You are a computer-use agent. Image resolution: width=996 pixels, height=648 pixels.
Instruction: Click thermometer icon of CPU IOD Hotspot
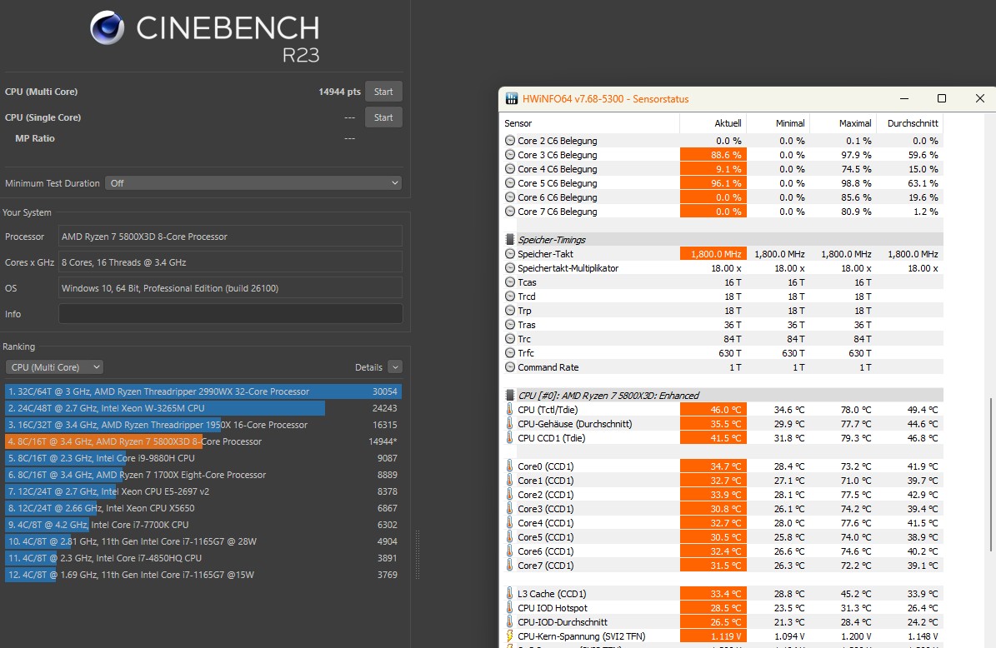pos(509,608)
